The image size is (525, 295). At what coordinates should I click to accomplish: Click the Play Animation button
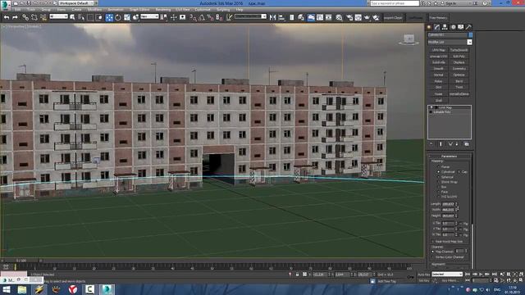481,275
